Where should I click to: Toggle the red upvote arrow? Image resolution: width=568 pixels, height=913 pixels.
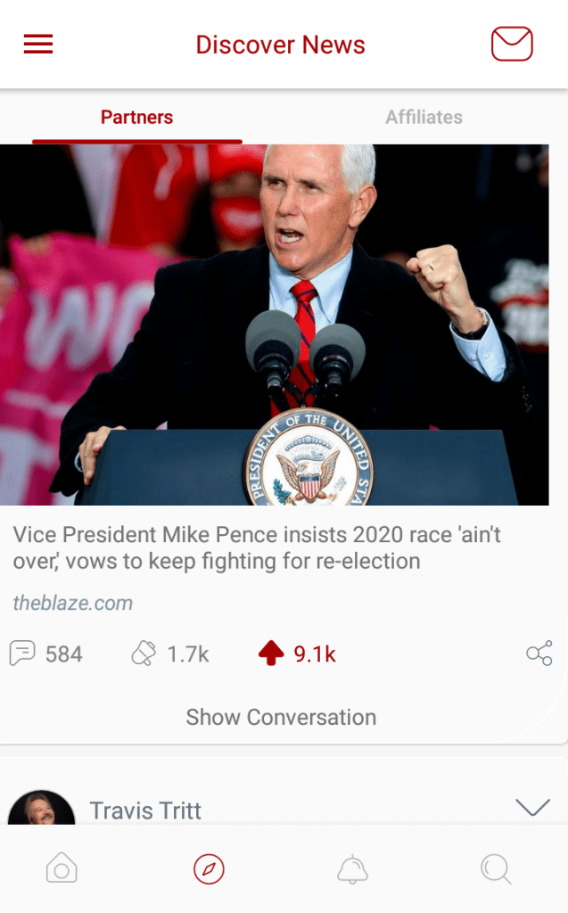tap(271, 654)
